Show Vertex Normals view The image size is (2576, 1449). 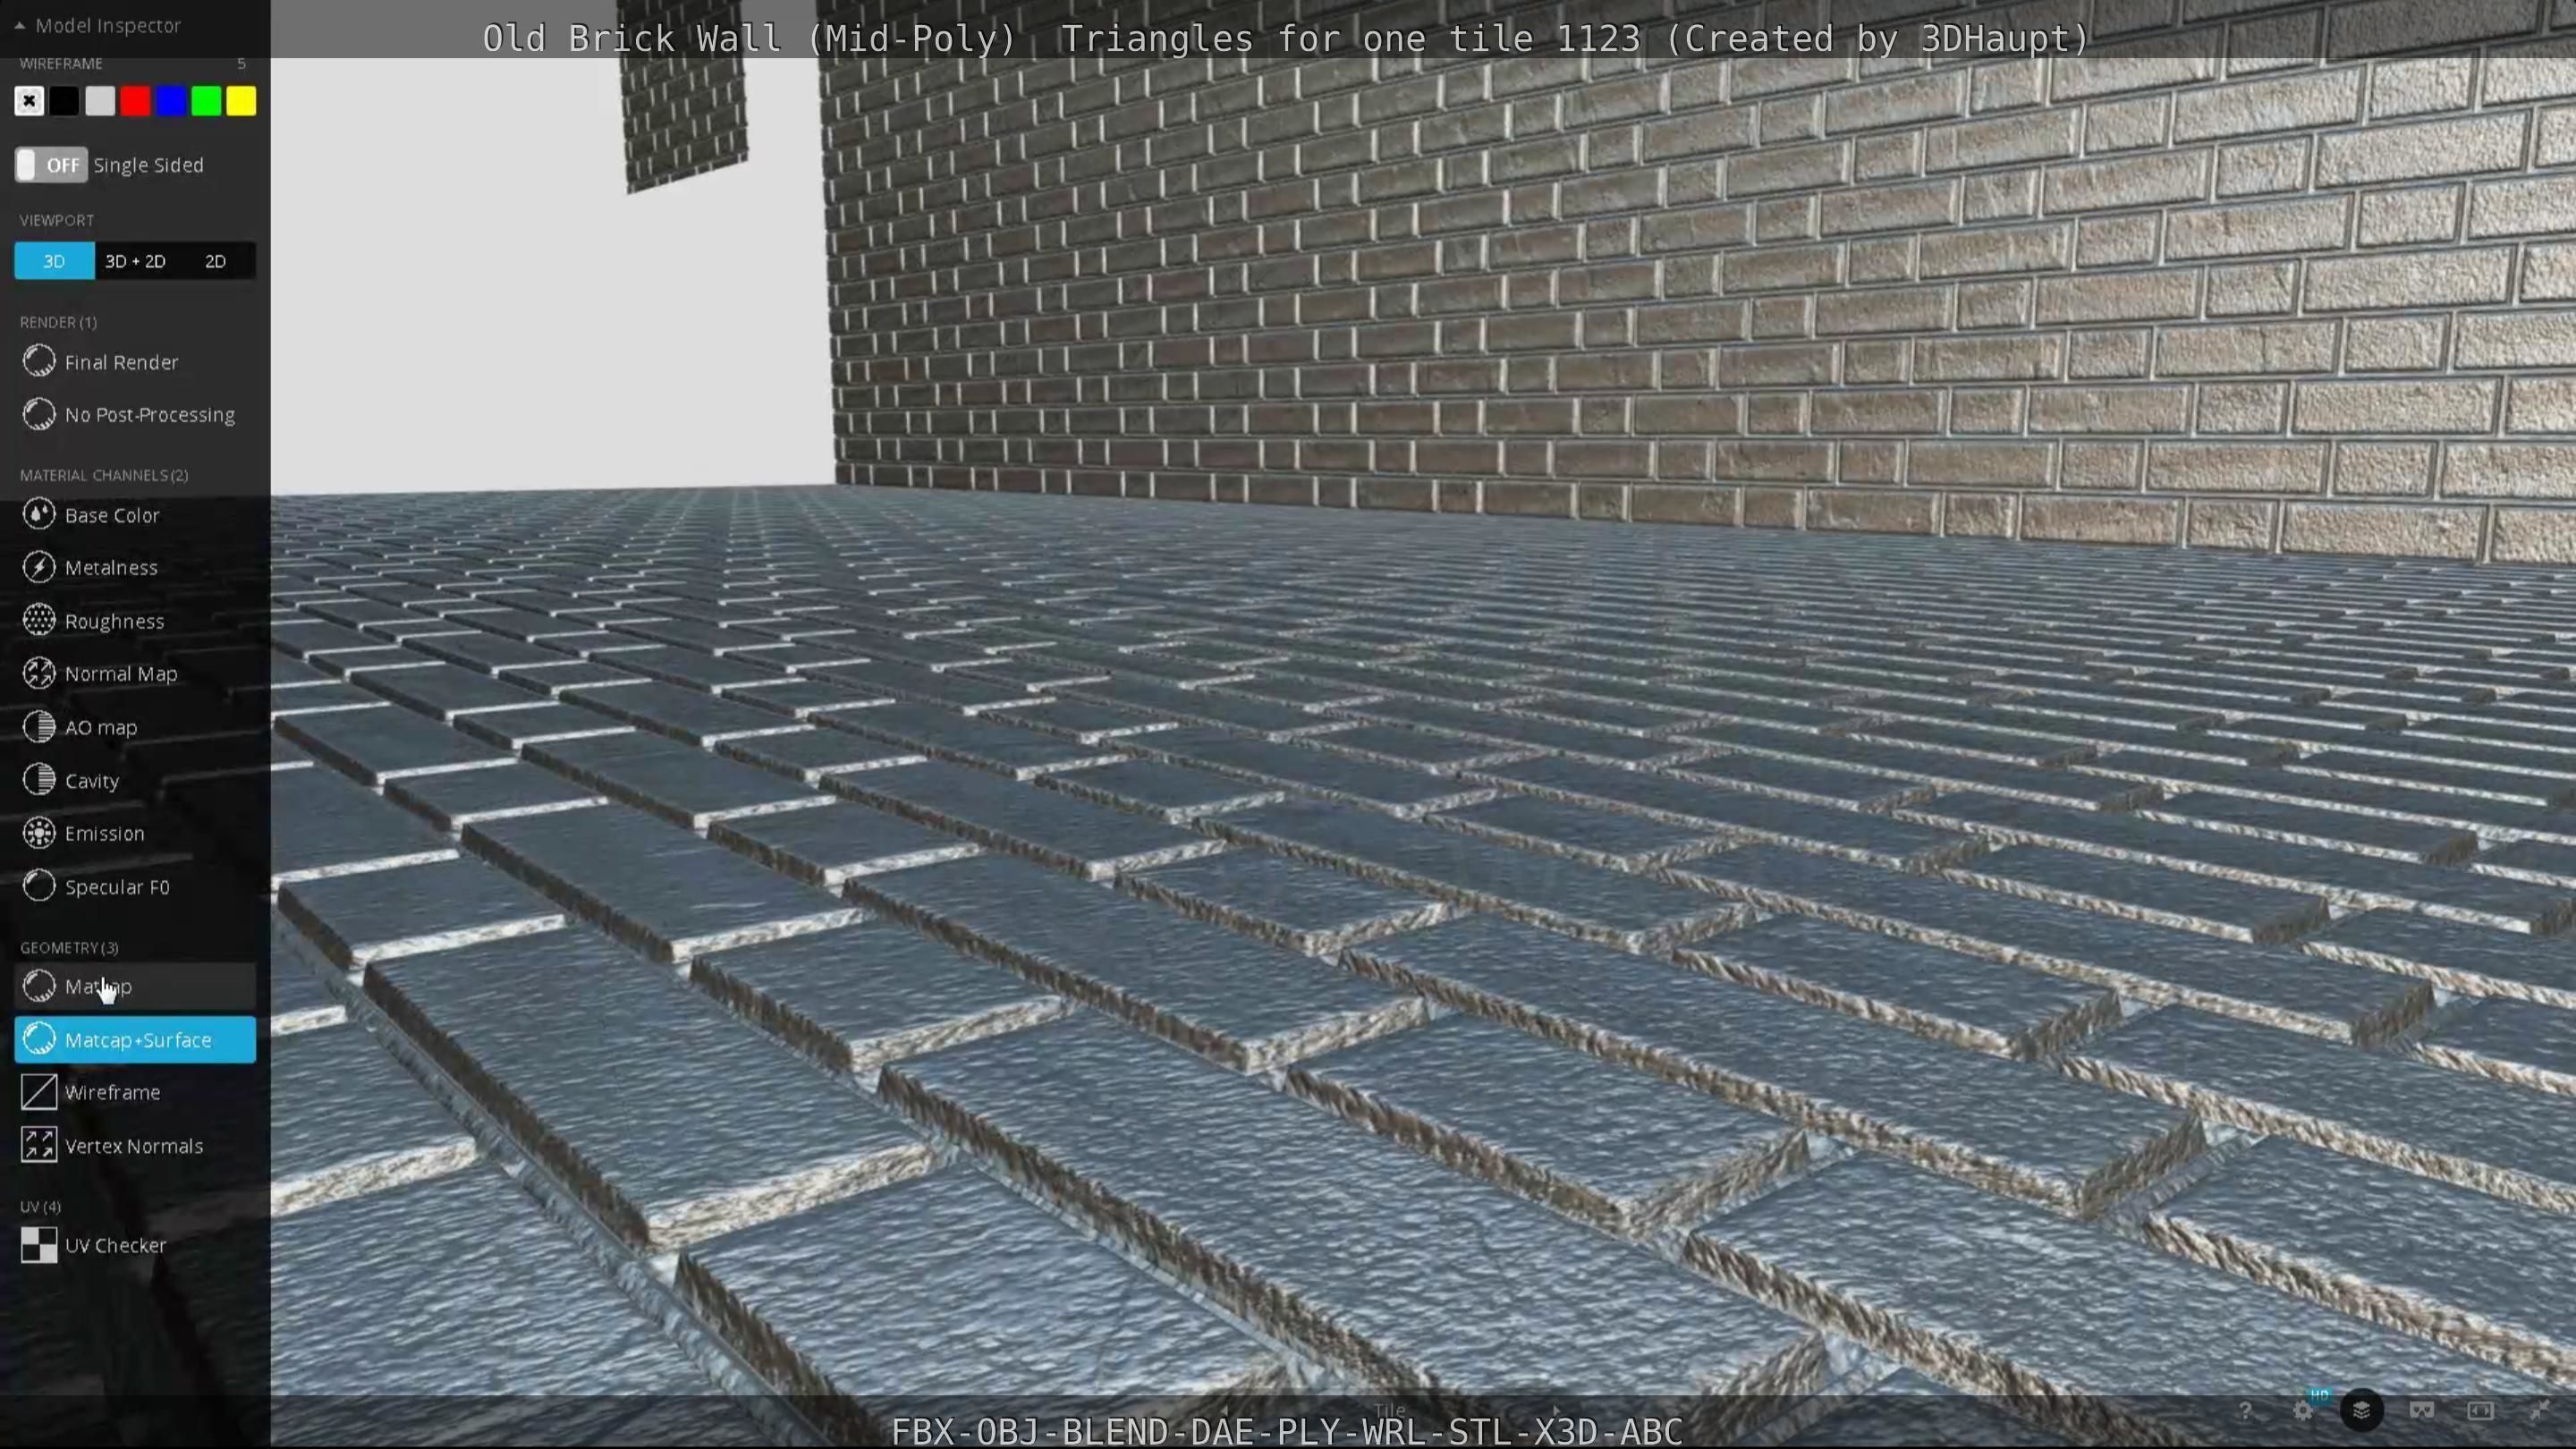point(135,1146)
